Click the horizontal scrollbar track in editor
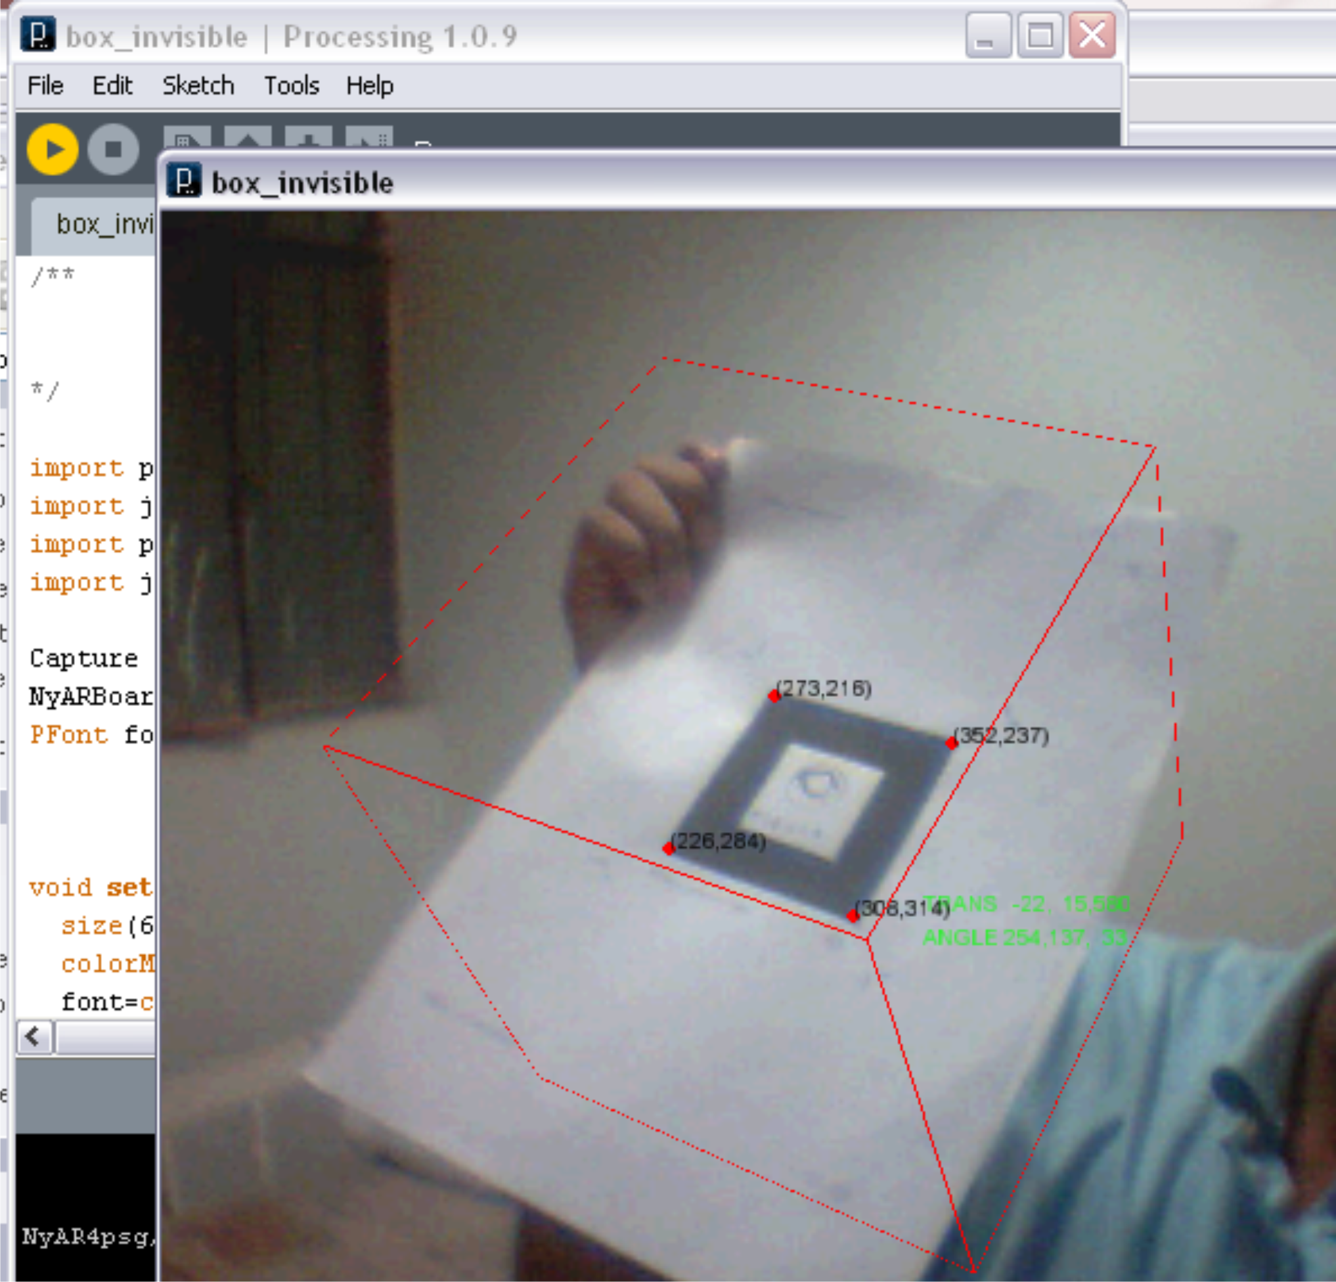This screenshot has height=1282, width=1336. click(106, 1038)
